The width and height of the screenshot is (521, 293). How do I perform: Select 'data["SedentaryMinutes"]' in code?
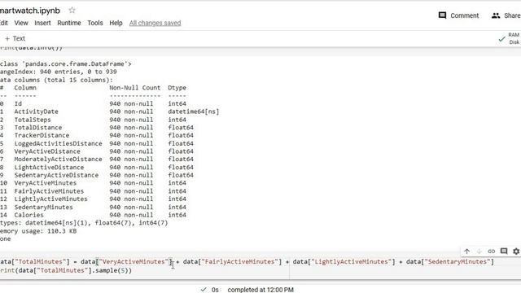450,262
